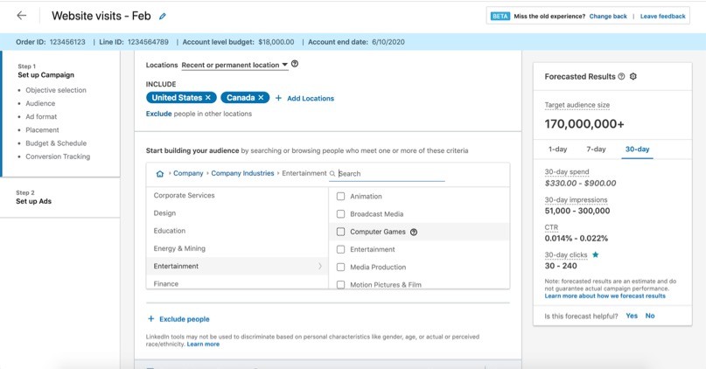This screenshot has height=369, width=706.
Task: Click the audience Search input field
Action: [x=390, y=173]
